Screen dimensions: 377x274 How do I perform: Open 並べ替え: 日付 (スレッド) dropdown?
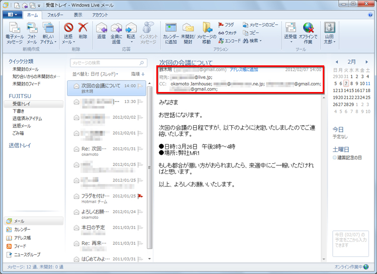click(x=96, y=74)
